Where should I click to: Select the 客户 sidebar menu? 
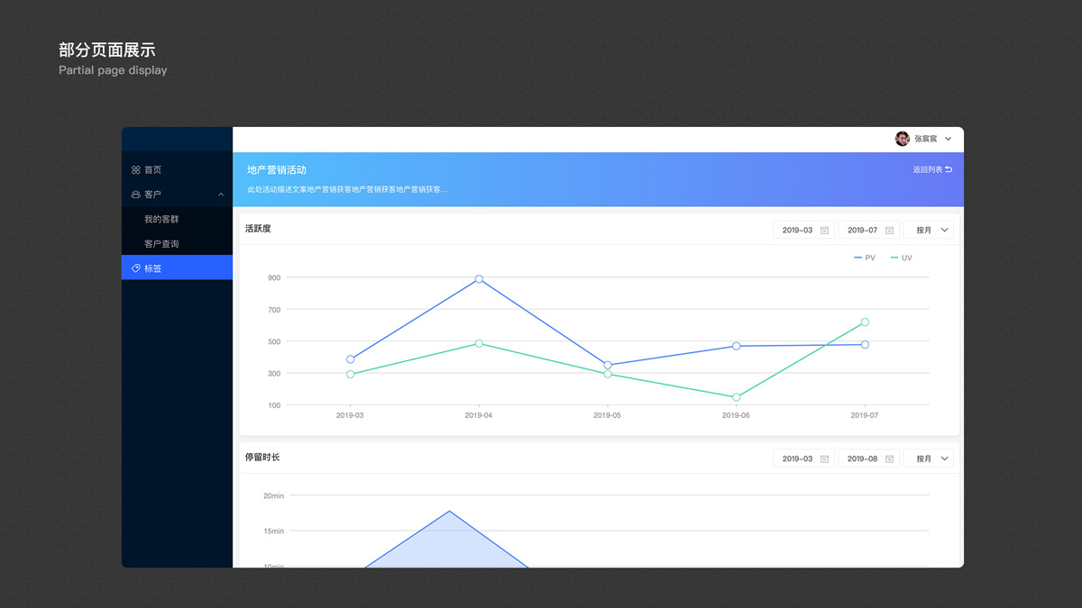(177, 195)
